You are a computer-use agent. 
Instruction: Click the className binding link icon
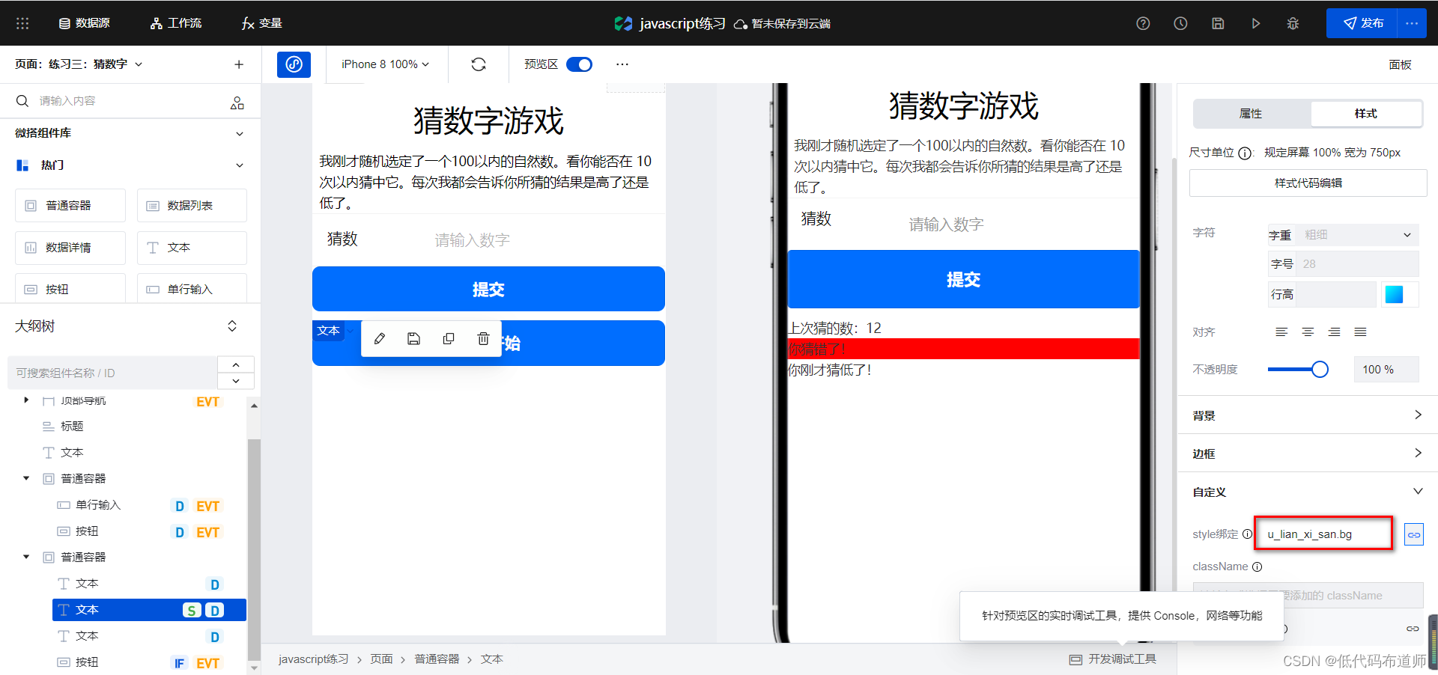tap(1413, 629)
